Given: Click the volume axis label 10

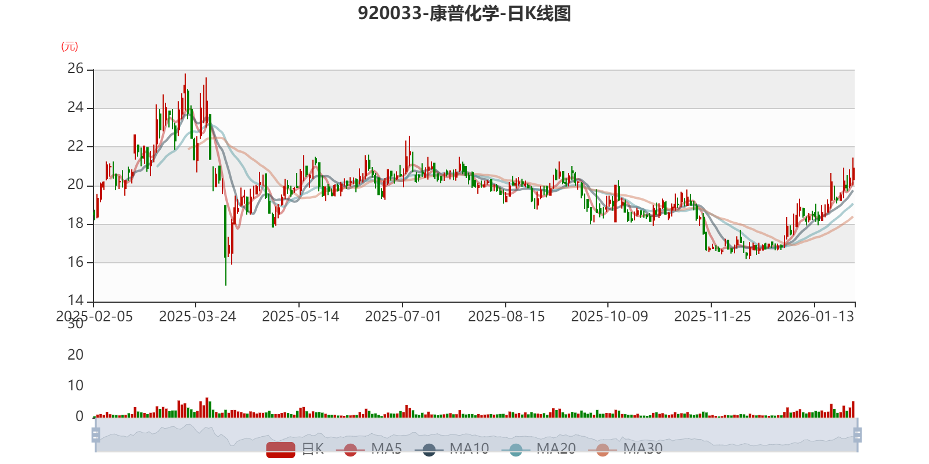Looking at the screenshot, I should coord(75,386).
